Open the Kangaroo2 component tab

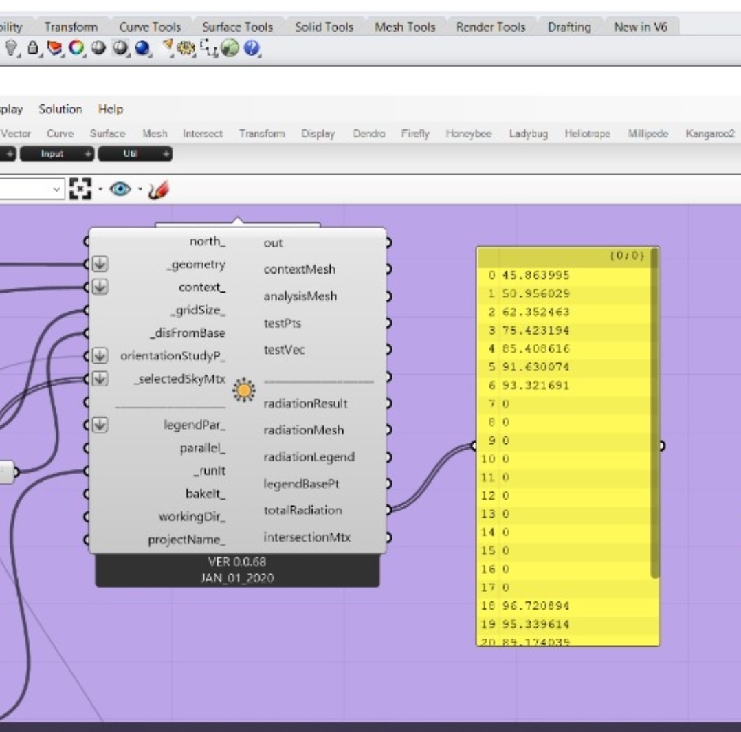710,134
